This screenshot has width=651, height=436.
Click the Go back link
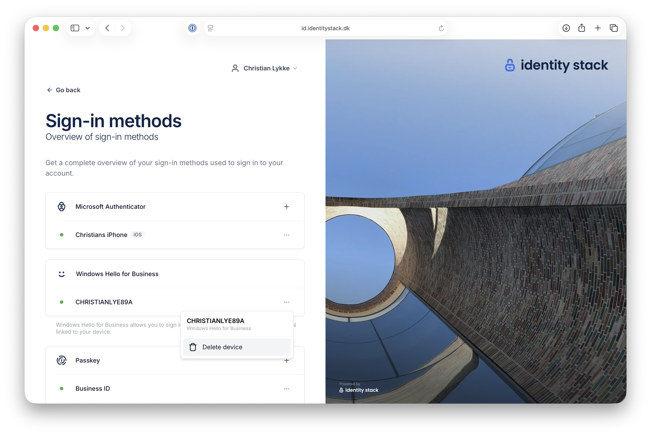click(63, 90)
